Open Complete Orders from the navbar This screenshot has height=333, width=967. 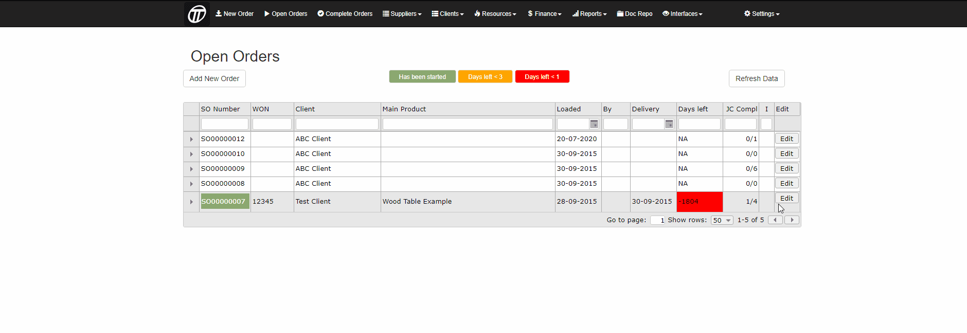[x=345, y=14]
